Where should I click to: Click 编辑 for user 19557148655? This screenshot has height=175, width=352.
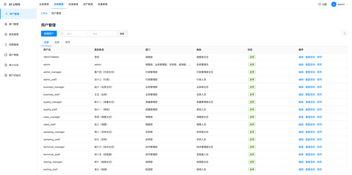301,57
